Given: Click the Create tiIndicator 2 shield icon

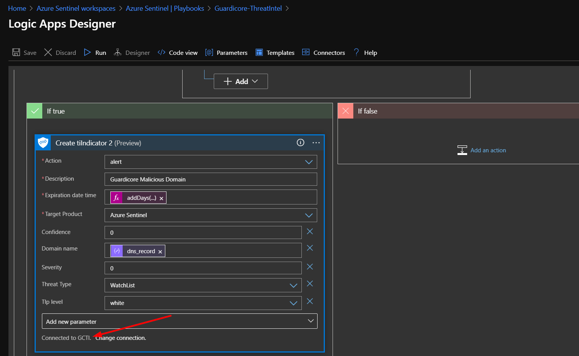Looking at the screenshot, I should [x=43, y=143].
